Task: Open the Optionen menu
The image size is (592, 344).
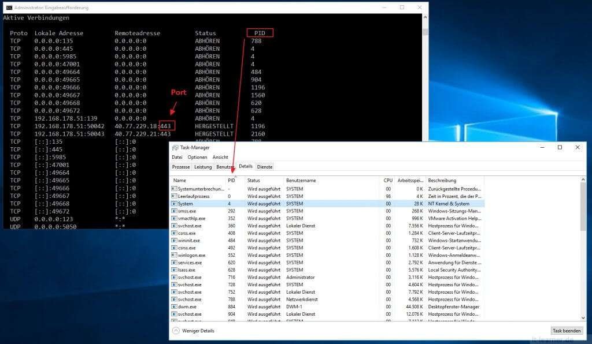Action: tap(197, 157)
